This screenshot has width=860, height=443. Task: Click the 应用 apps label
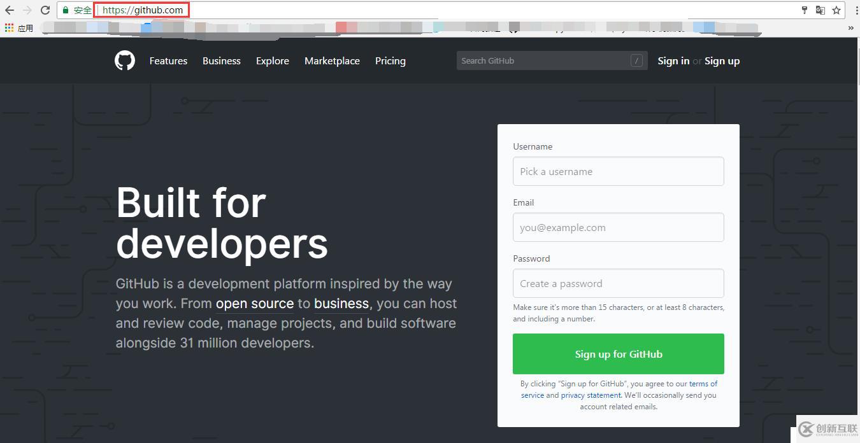(25, 28)
